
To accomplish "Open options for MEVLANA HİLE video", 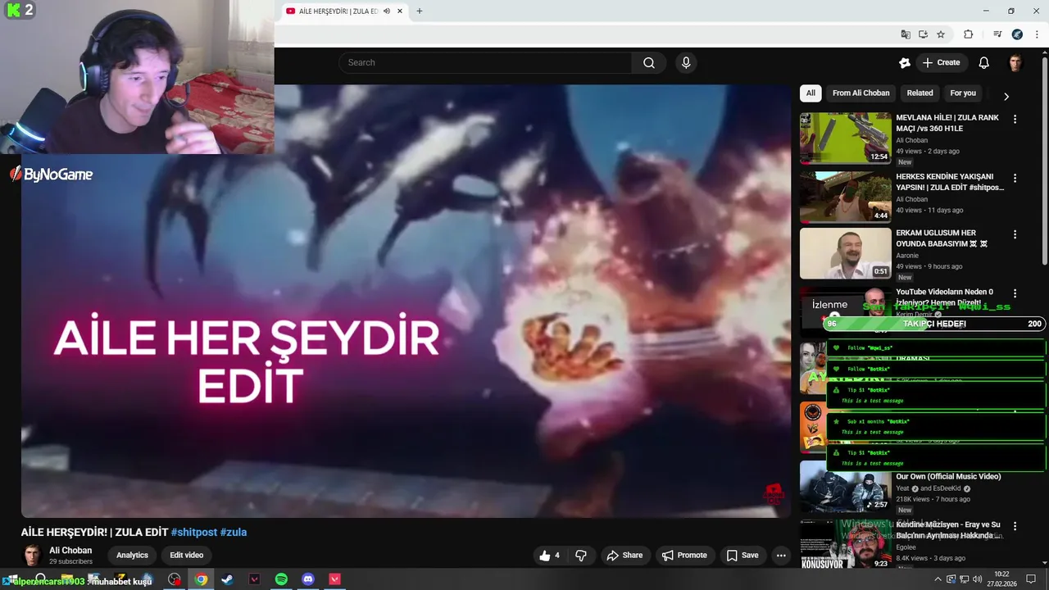I will (1015, 119).
